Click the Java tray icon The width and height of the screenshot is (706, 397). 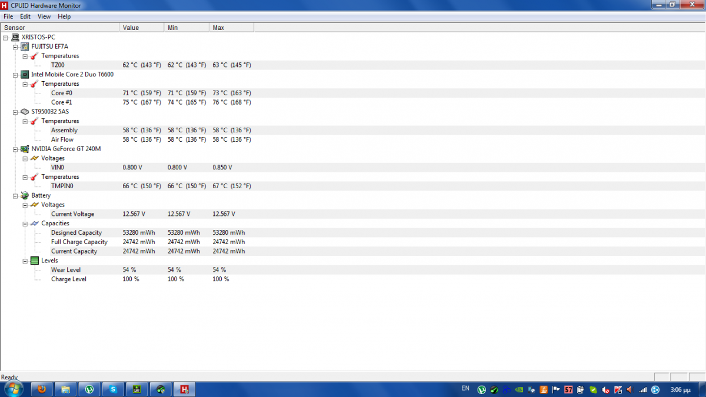(544, 389)
